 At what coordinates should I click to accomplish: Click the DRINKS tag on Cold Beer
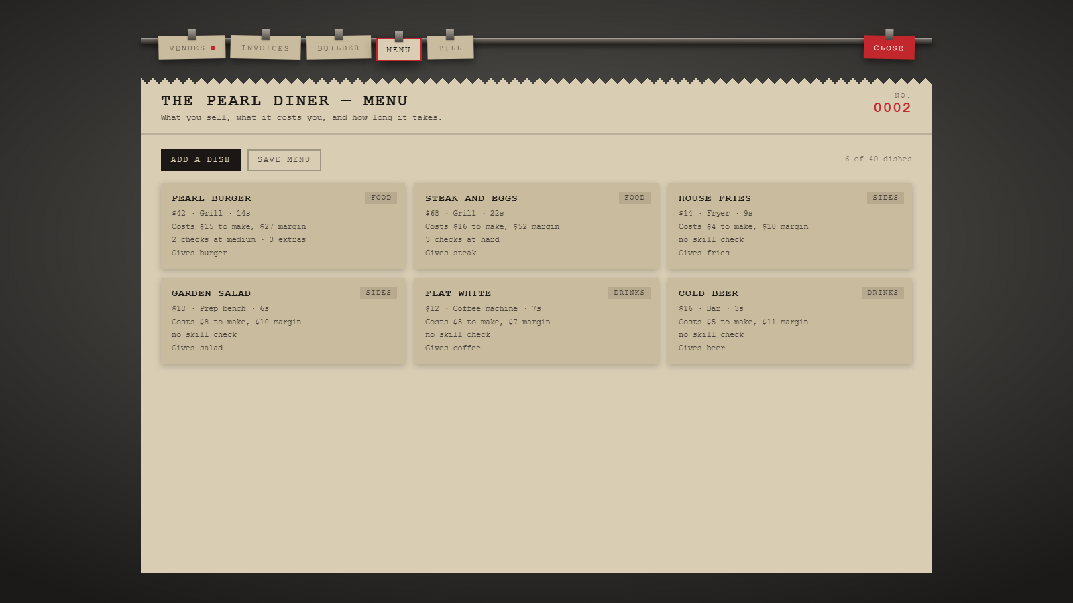click(883, 293)
